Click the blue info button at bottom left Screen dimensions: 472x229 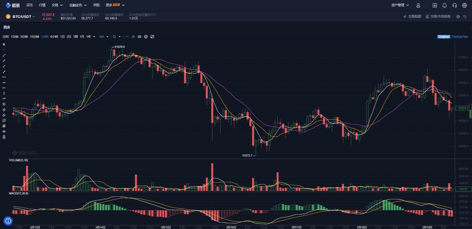coord(8,221)
